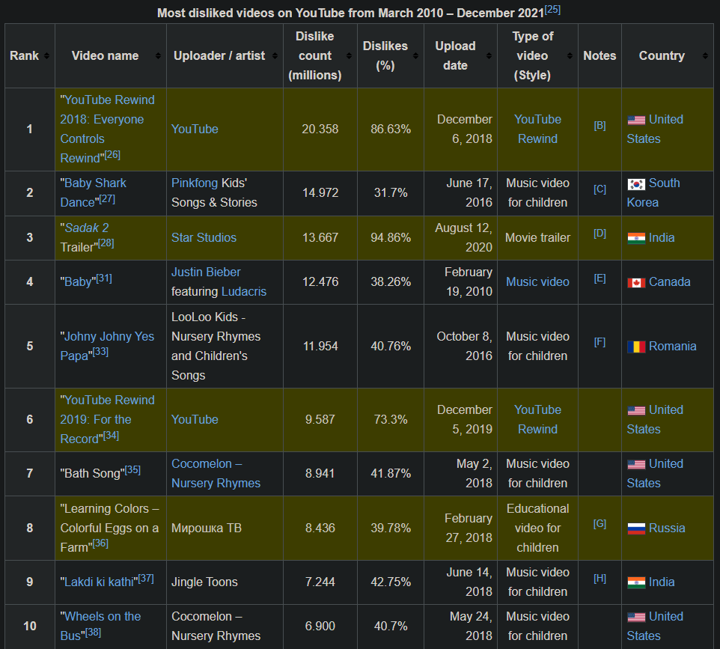The height and width of the screenshot is (649, 720).
Task: Open the Sadak 2 link
Action: (87, 228)
